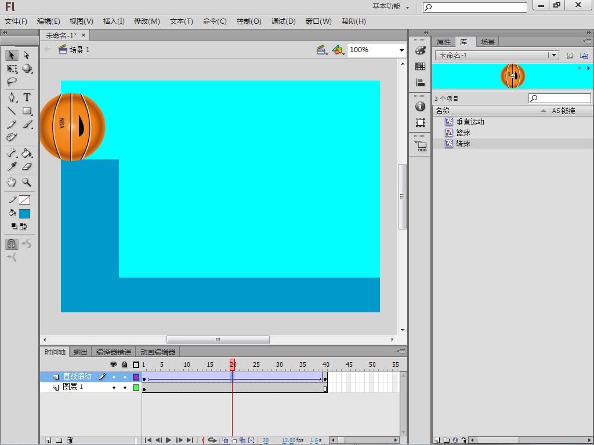This screenshot has width=594, height=445.
Task: Play the timeline animation
Action: pyautogui.click(x=169, y=440)
